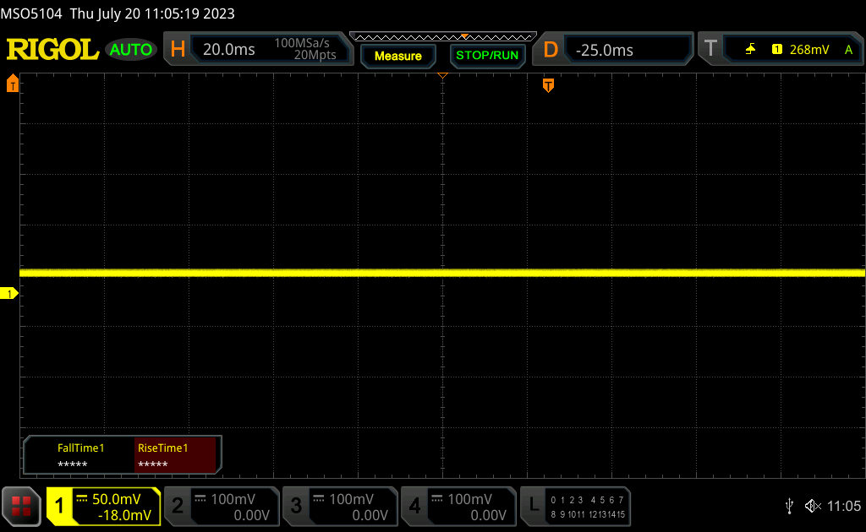866x532 pixels.
Task: Click the orange trigger position marker on the grid
Action: [x=548, y=85]
